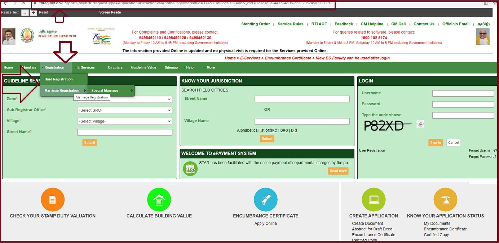
Task: Switch to the E-Services menu
Action: 85,67
